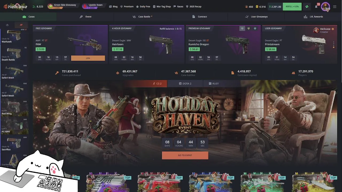The width and height of the screenshot is (342, 192).
Task: Click the green promo code ticket icon
Action: coord(307,7)
